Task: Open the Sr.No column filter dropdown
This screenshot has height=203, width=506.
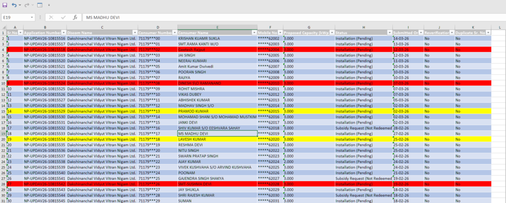Action: click(21, 33)
